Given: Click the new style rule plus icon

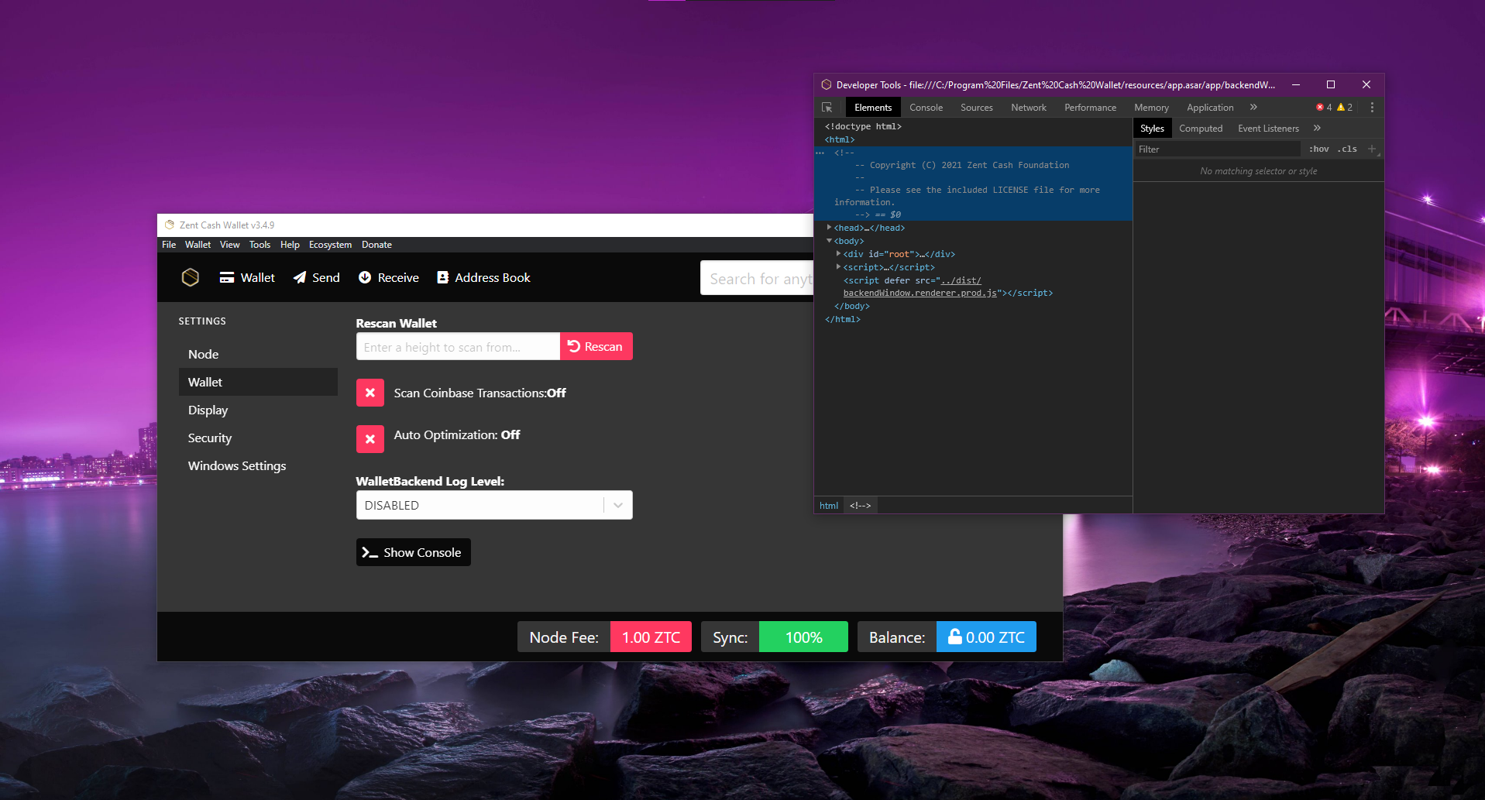Looking at the screenshot, I should [x=1372, y=149].
